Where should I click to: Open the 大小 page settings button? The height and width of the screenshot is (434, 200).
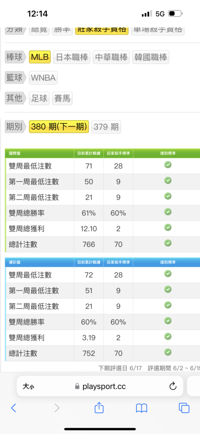coord(29,386)
